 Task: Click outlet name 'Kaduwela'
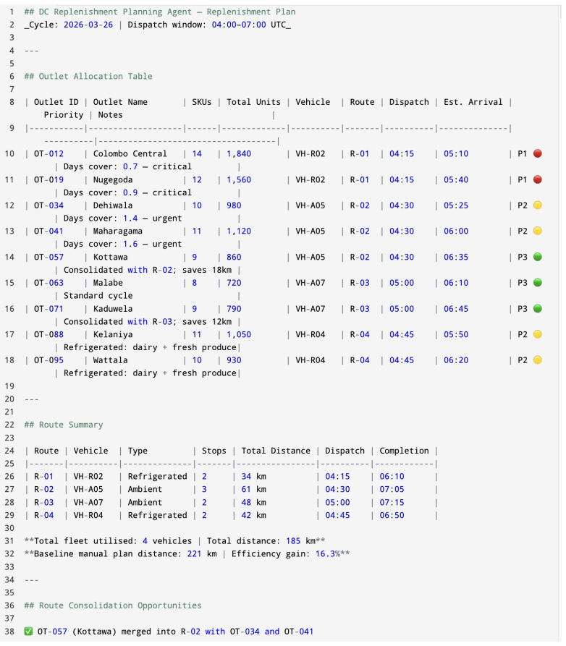112,309
